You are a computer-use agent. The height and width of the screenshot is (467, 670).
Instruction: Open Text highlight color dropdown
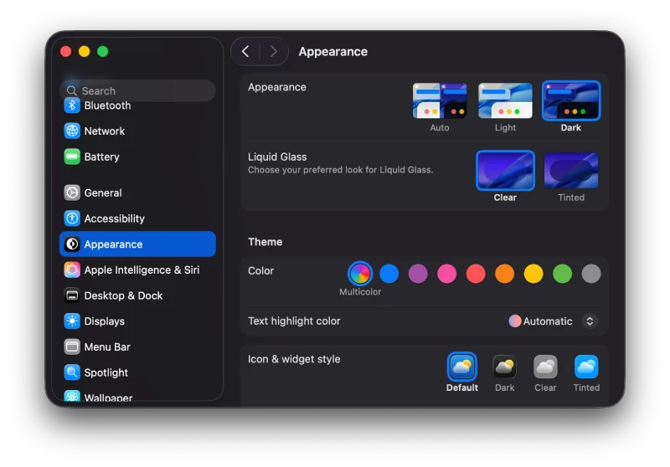[590, 321]
